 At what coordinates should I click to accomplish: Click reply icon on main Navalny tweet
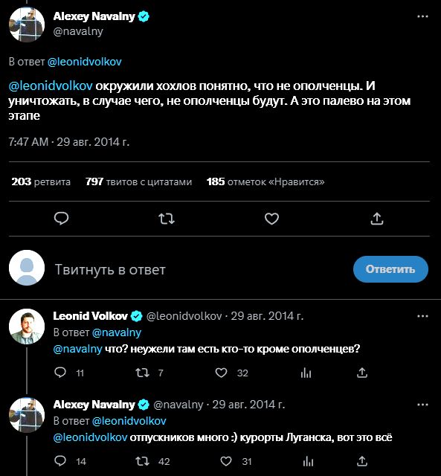[x=61, y=218]
